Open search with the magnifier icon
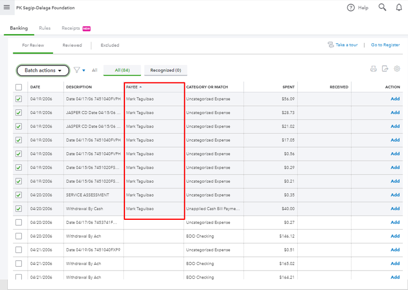Image resolution: width=408 pixels, height=290 pixels. coord(382,7)
